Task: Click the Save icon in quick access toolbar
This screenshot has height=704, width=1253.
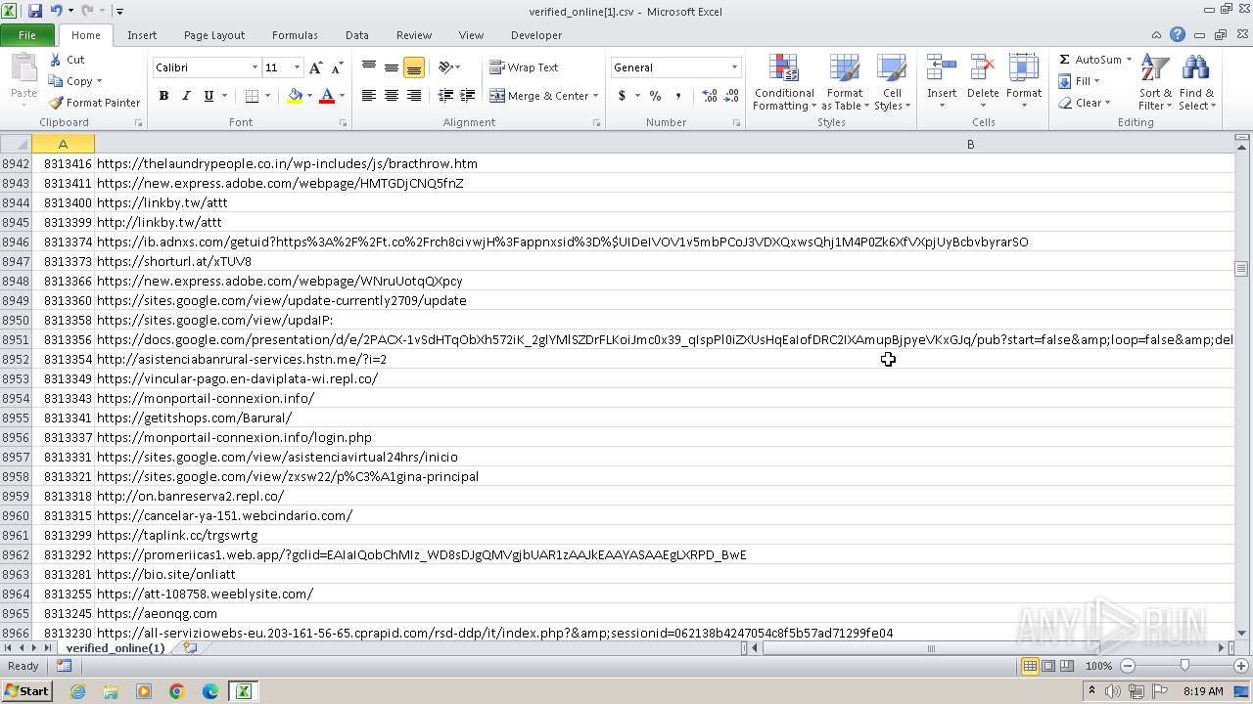Action: [35, 11]
